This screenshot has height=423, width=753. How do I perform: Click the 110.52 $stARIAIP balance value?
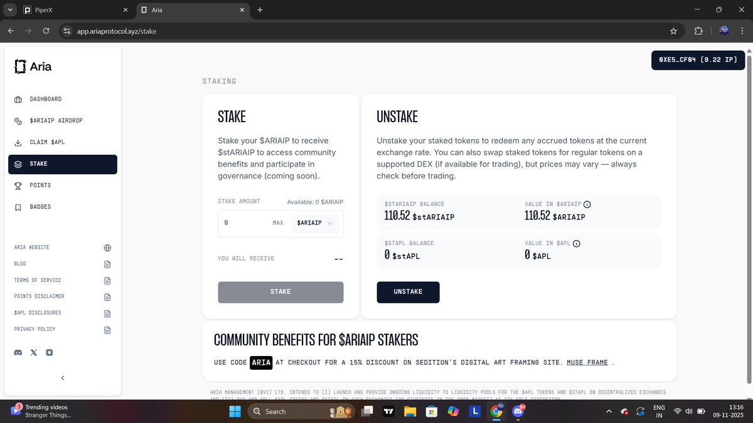[x=419, y=216]
